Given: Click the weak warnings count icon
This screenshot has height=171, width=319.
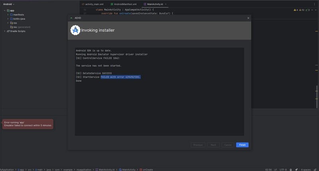Looking at the screenshot, I should 302,10.
